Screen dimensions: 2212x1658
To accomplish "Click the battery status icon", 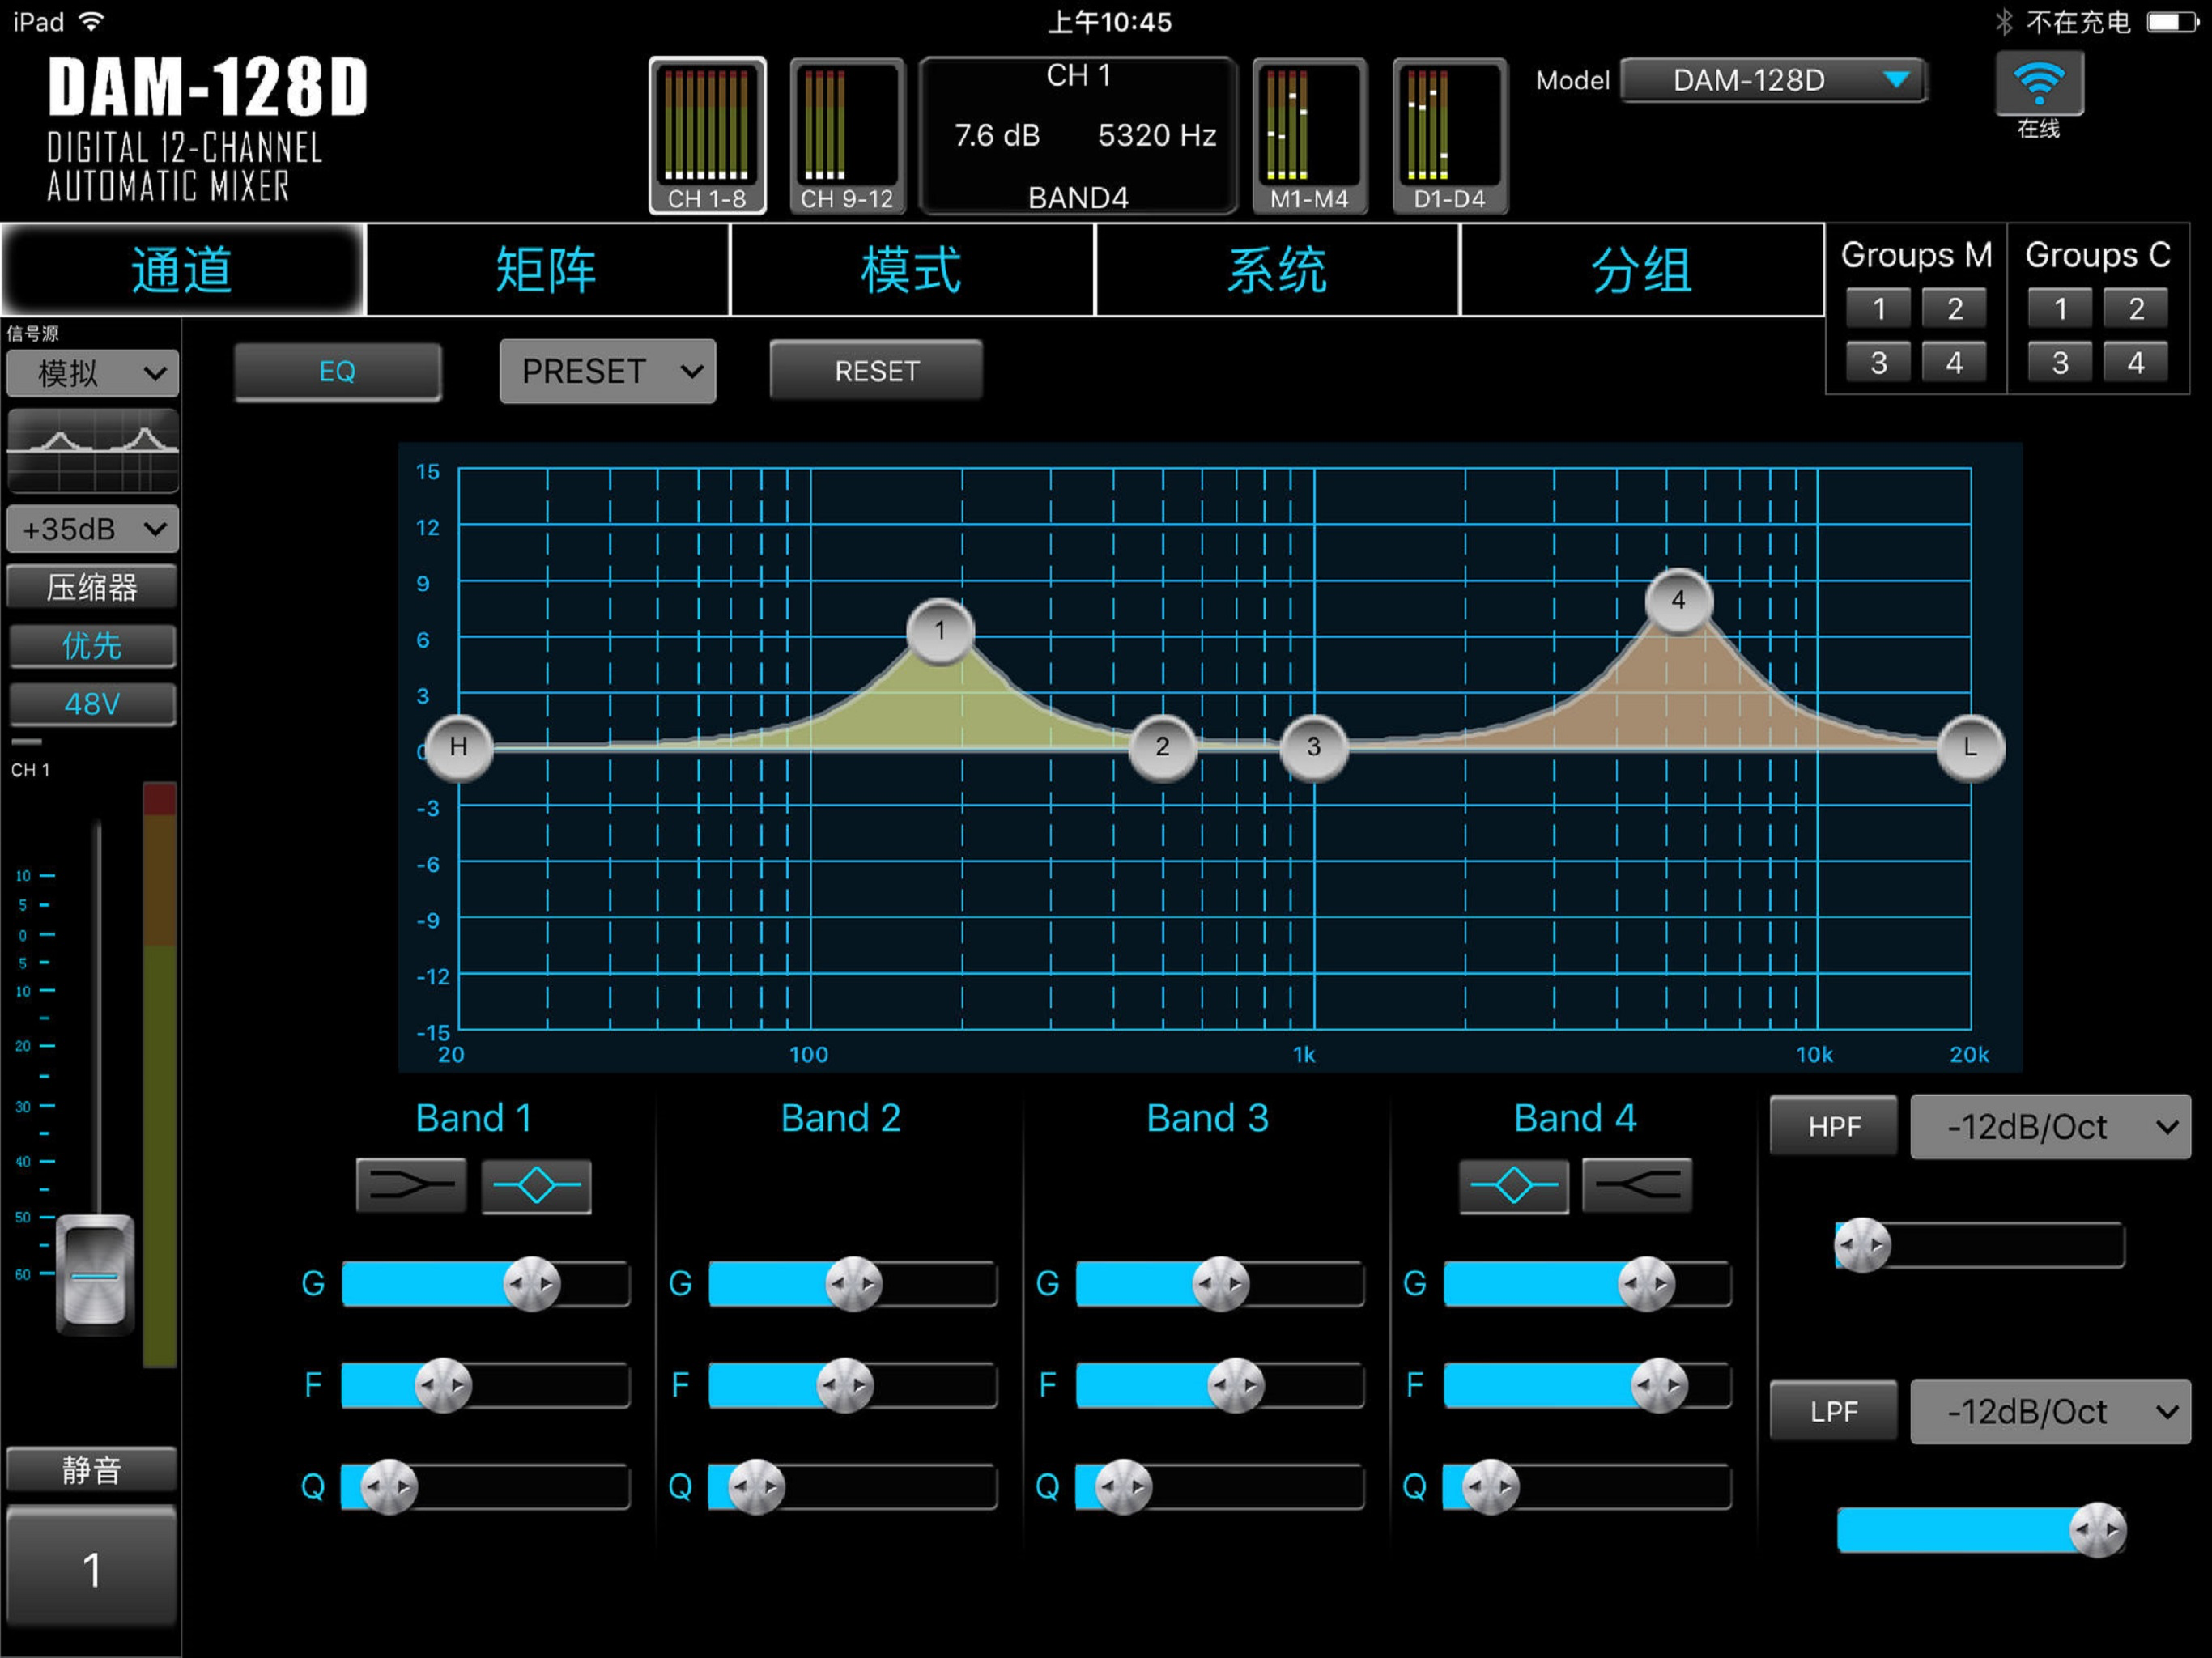I will 2172,22.
